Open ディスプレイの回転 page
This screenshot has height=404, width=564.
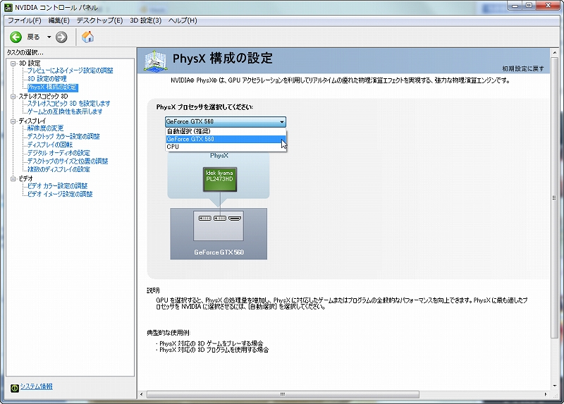(x=50, y=145)
